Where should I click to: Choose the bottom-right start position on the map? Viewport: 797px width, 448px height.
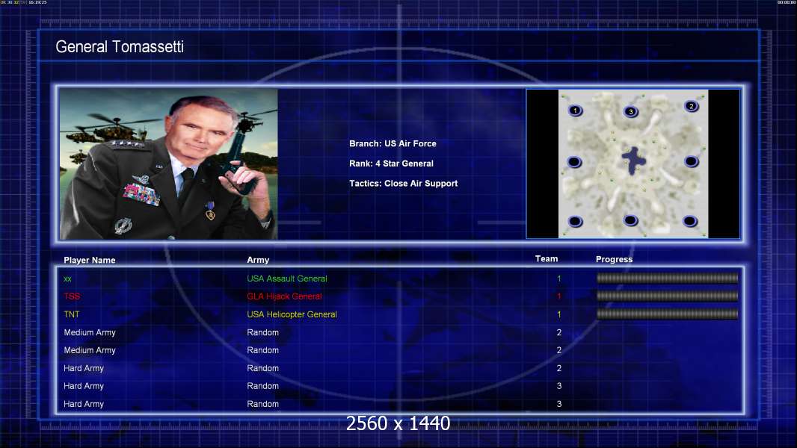[x=690, y=221]
